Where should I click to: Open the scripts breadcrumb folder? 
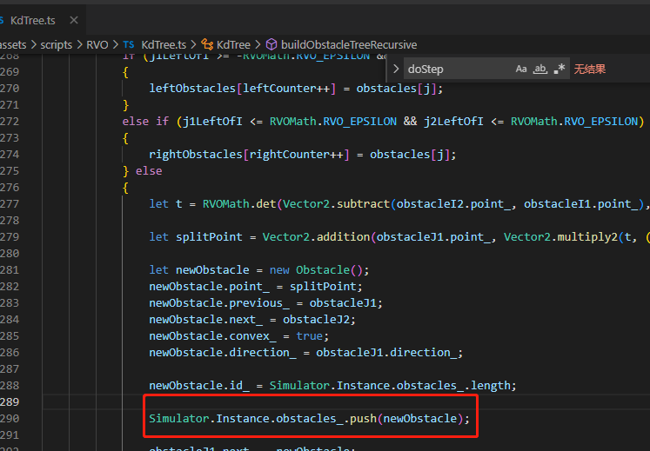pos(56,44)
